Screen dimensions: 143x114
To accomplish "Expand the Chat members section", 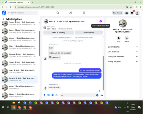I will [123, 52].
